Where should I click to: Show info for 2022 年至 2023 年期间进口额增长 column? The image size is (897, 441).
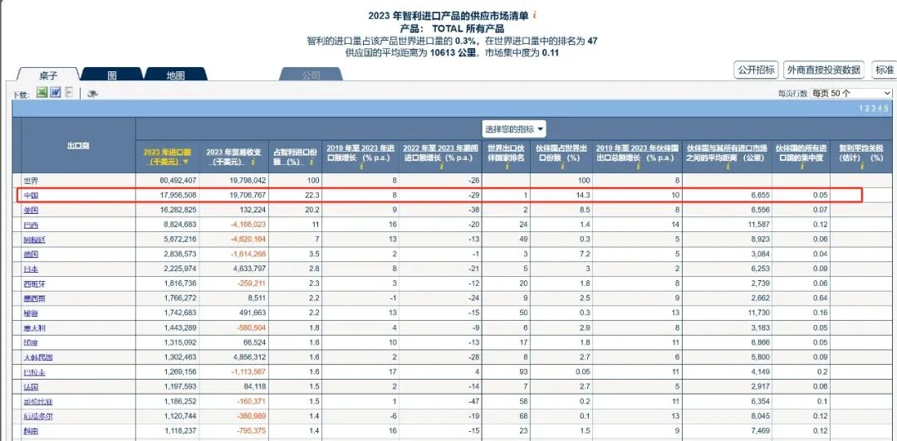[x=441, y=166]
